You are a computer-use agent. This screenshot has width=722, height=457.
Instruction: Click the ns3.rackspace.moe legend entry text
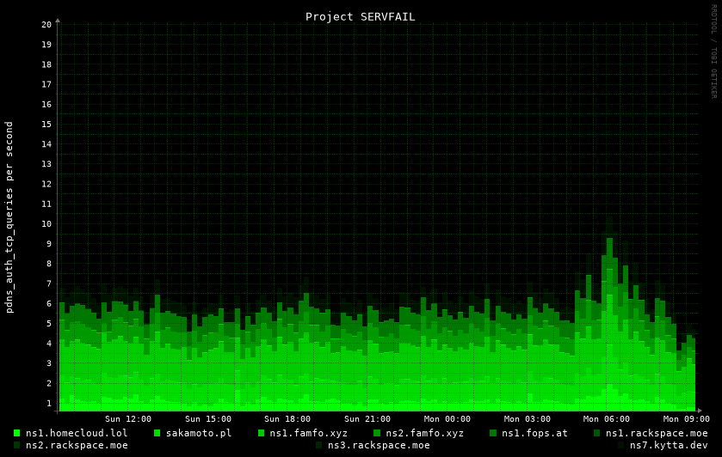379,445
